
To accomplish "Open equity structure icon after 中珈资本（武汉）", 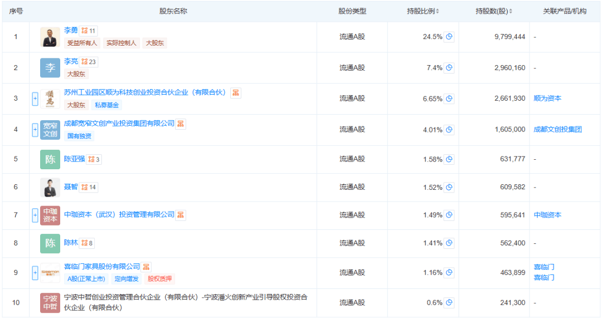I will coord(181,215).
